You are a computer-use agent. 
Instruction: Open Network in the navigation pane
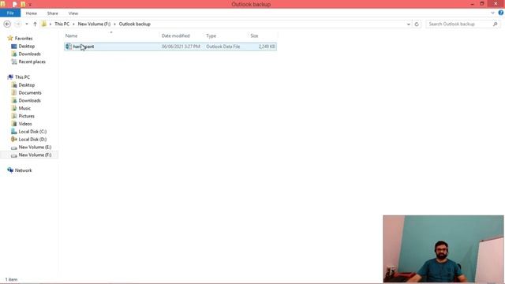(23, 170)
